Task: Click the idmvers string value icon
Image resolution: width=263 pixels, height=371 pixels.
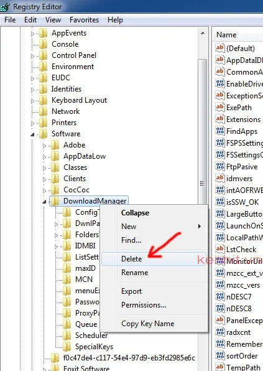Action: [x=219, y=178]
